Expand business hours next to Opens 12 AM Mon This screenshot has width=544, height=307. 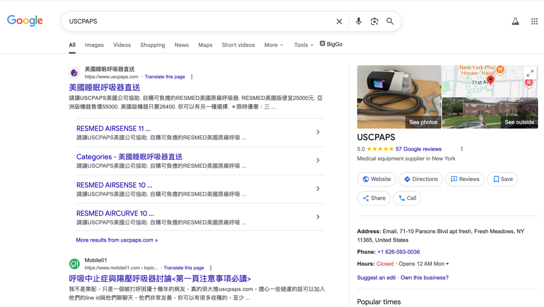pyautogui.click(x=447, y=264)
